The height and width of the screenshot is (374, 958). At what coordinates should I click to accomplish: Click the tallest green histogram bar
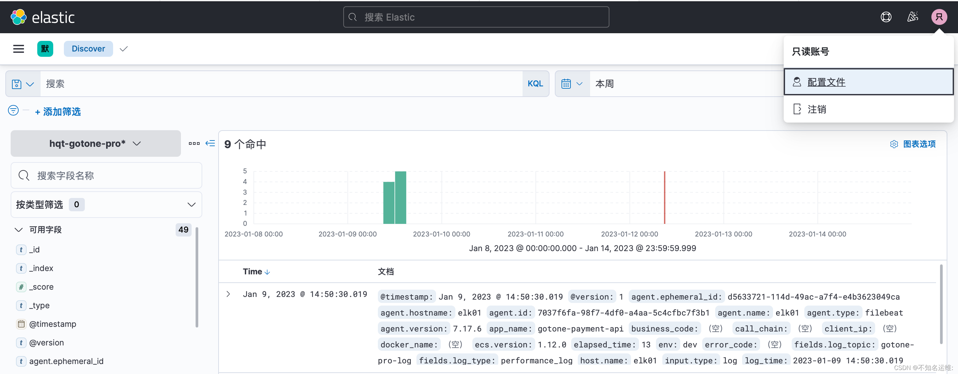pyautogui.click(x=400, y=197)
